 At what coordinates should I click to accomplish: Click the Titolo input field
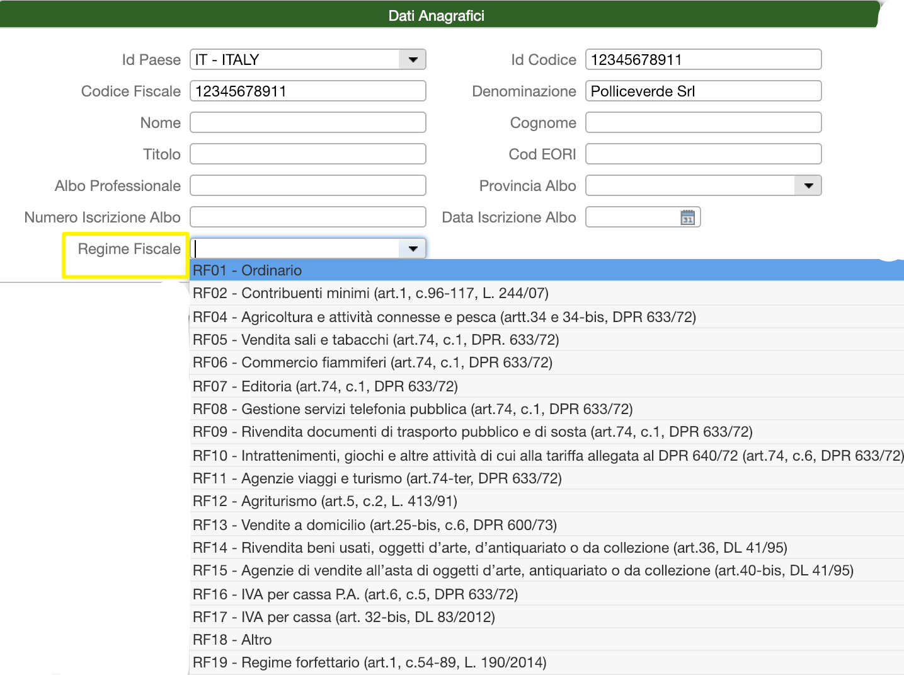(308, 154)
